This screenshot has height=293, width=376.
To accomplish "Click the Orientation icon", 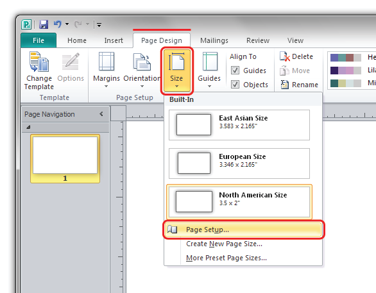I will [x=142, y=62].
